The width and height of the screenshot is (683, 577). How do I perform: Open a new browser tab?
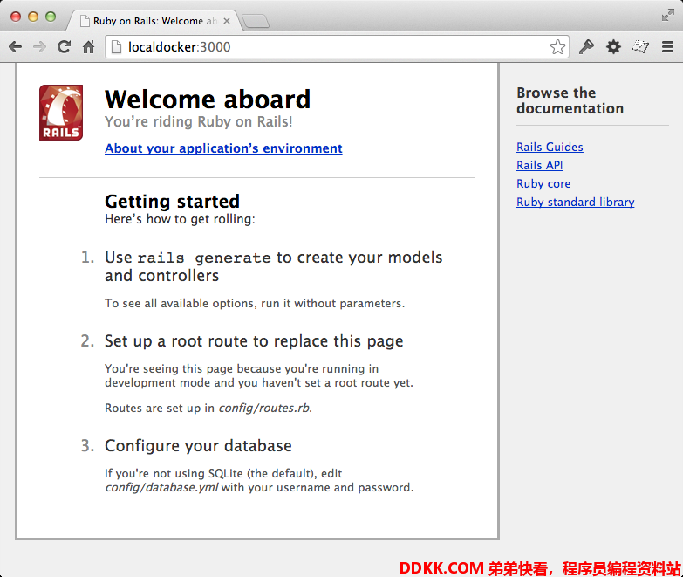click(256, 21)
